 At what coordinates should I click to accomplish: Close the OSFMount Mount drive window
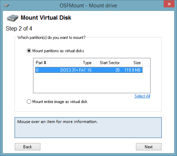pyautogui.click(x=169, y=4)
